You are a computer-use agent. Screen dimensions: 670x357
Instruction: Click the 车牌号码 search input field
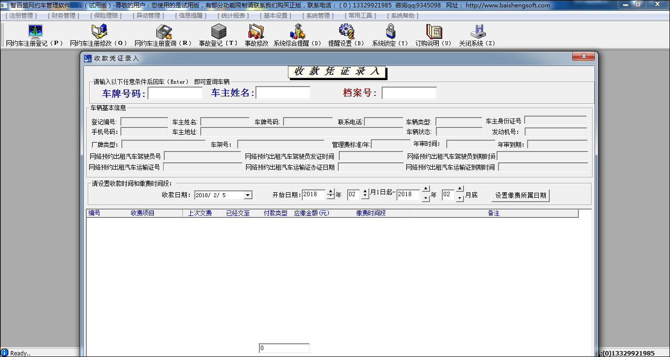click(x=175, y=93)
